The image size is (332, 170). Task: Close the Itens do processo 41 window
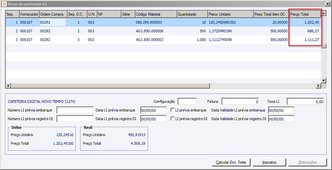tap(327, 3)
